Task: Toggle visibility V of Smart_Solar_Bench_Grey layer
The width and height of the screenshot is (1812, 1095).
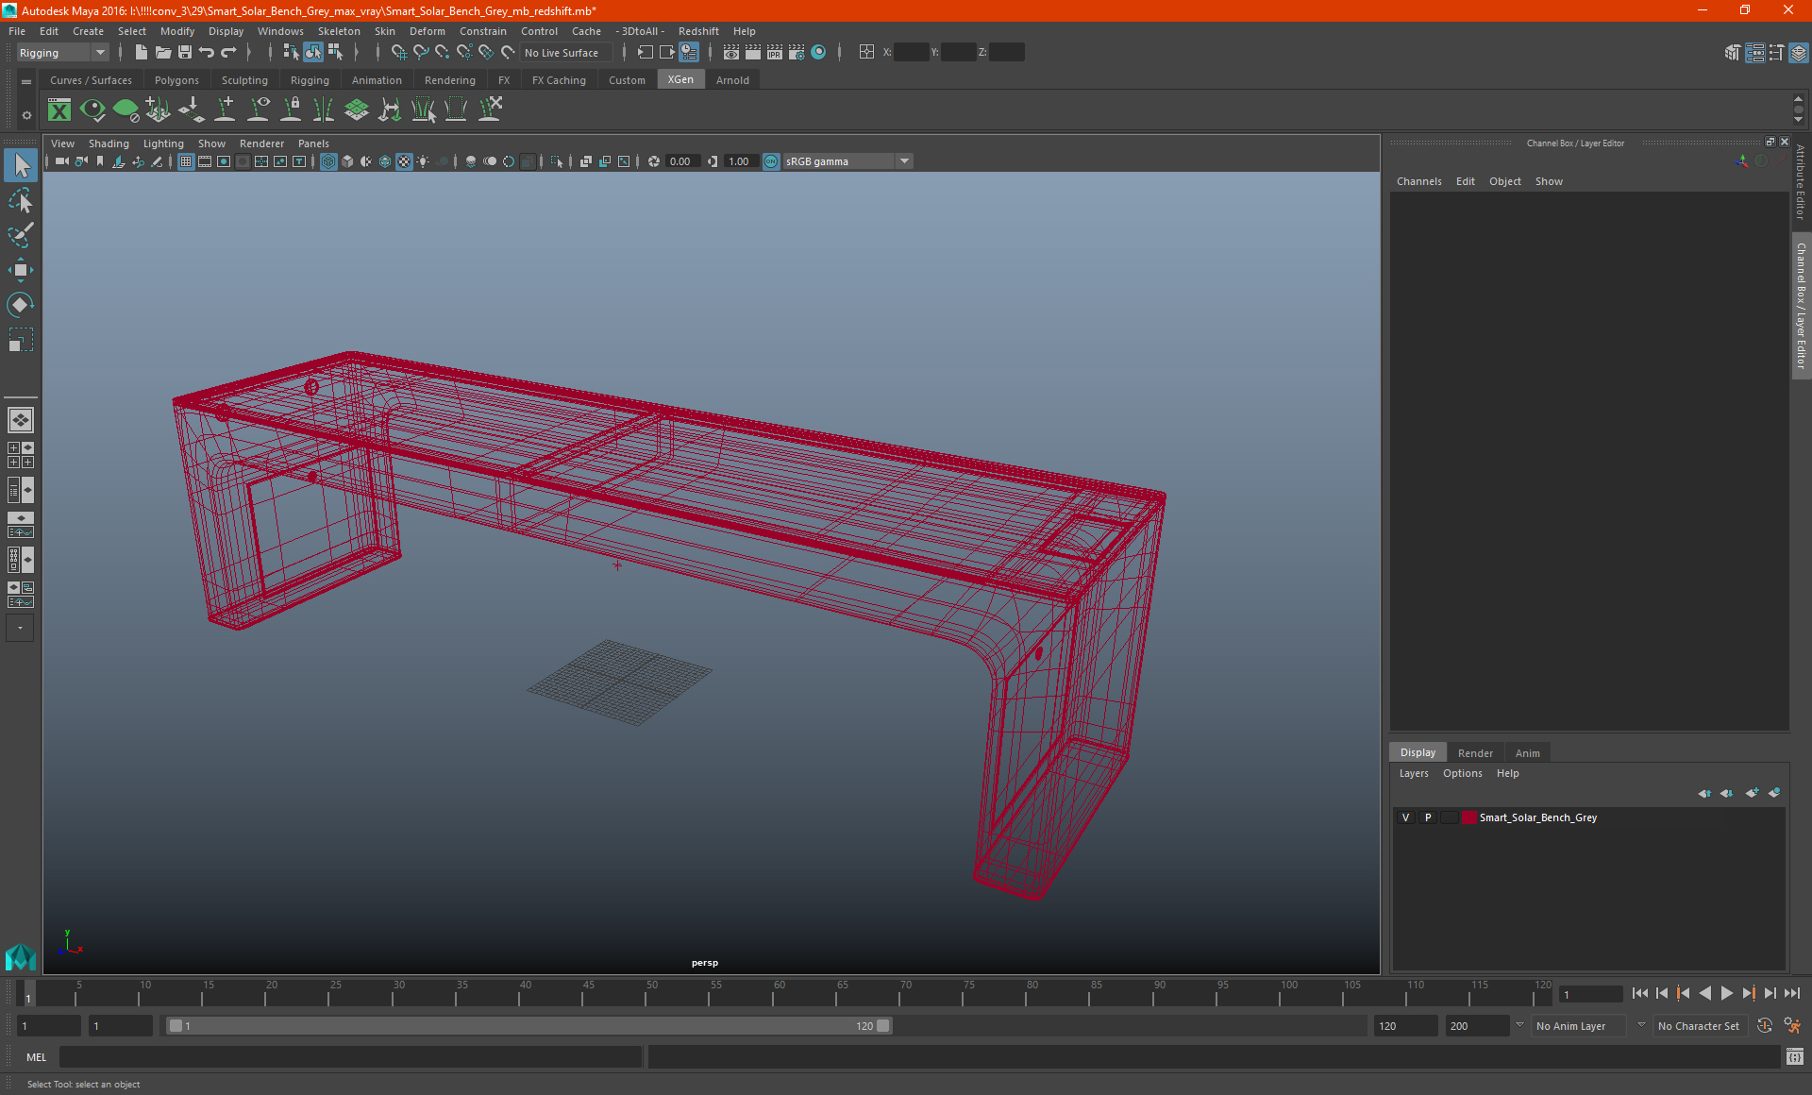Action: (x=1405, y=817)
